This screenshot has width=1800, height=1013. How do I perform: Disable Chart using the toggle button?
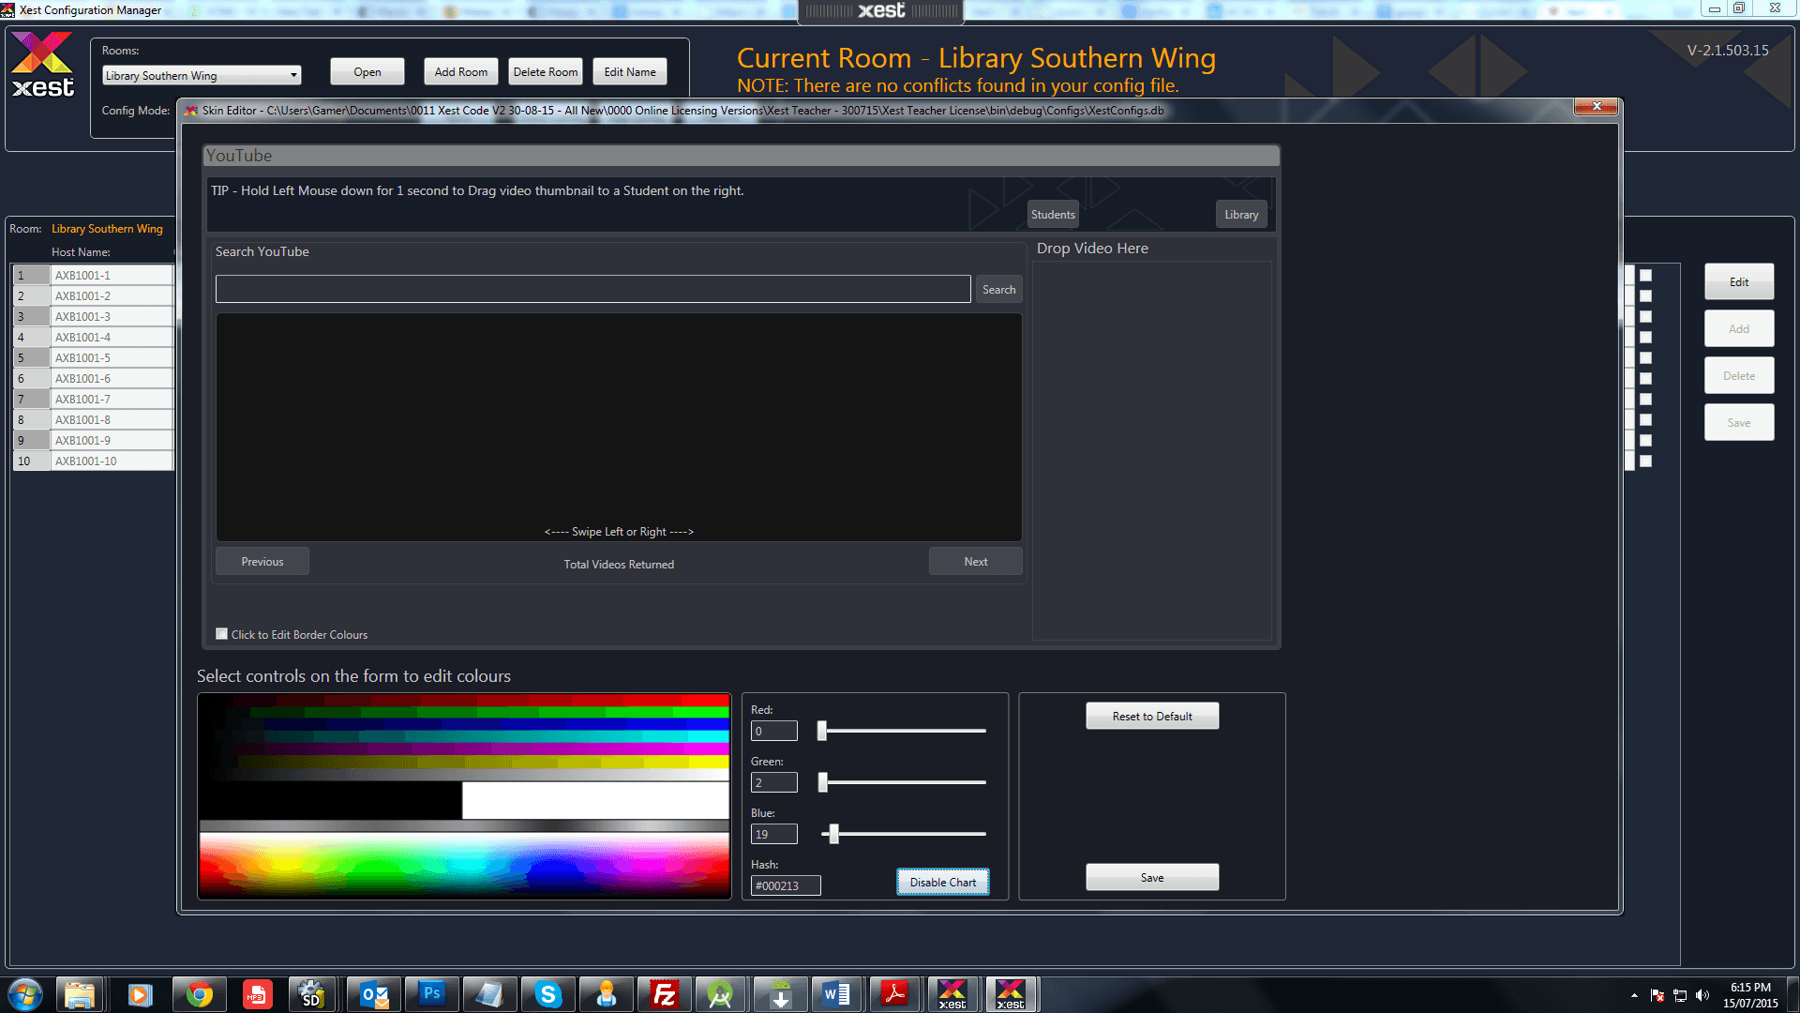click(x=943, y=882)
